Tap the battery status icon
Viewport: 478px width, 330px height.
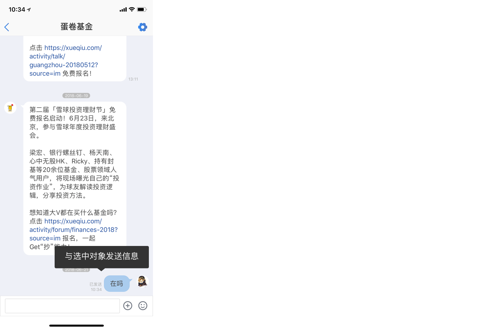(142, 10)
